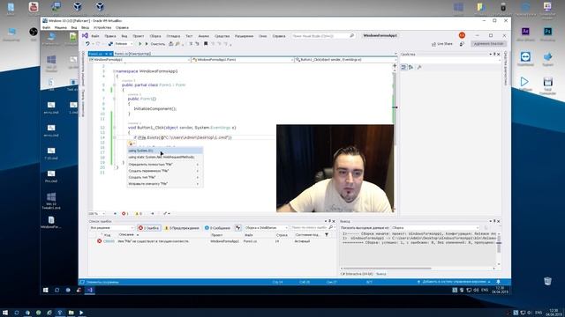Click the send feedback button top right
This screenshot has width=565, height=317.
(462, 44)
